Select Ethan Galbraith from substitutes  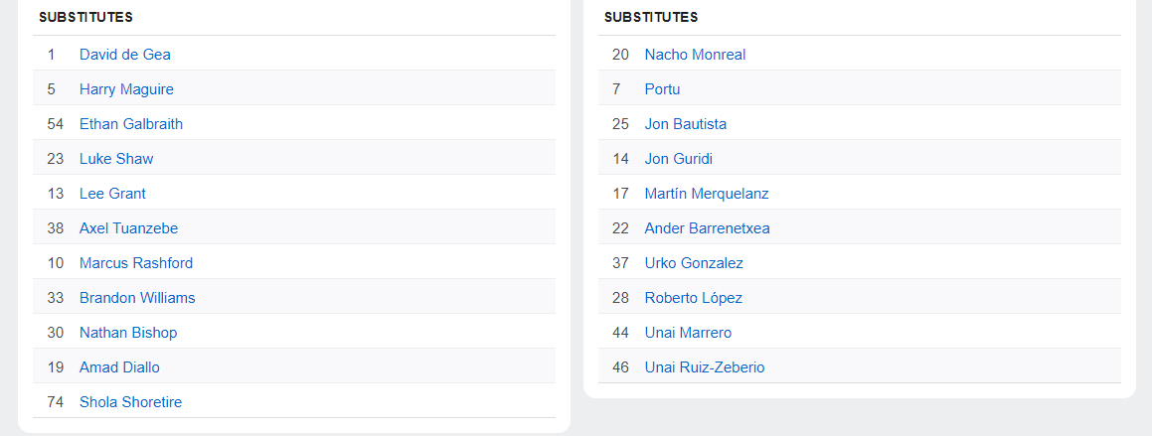click(130, 124)
